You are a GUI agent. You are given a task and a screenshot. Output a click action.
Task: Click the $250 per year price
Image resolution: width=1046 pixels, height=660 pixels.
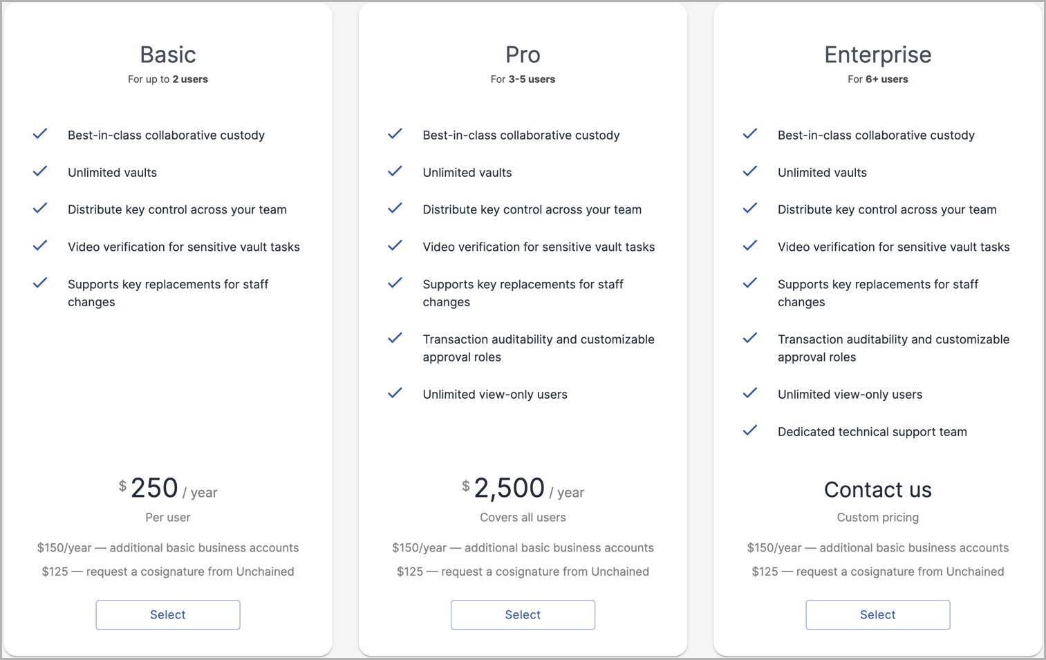point(168,489)
